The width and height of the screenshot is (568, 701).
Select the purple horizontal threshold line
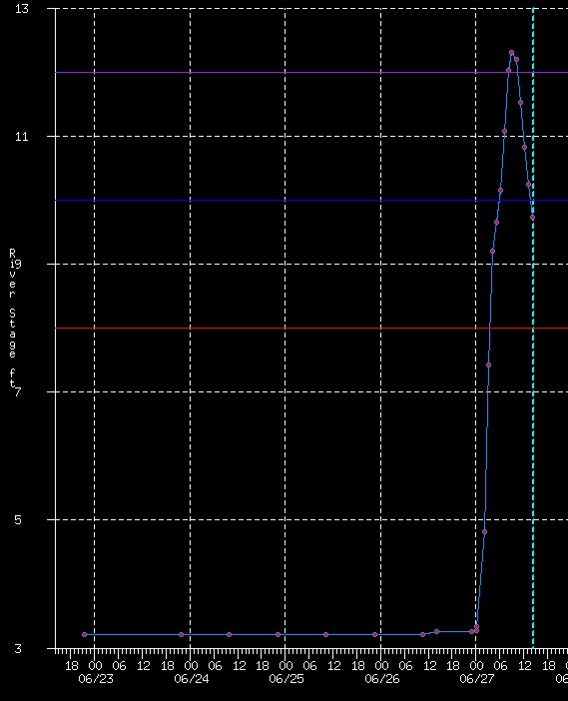(x=311, y=72)
